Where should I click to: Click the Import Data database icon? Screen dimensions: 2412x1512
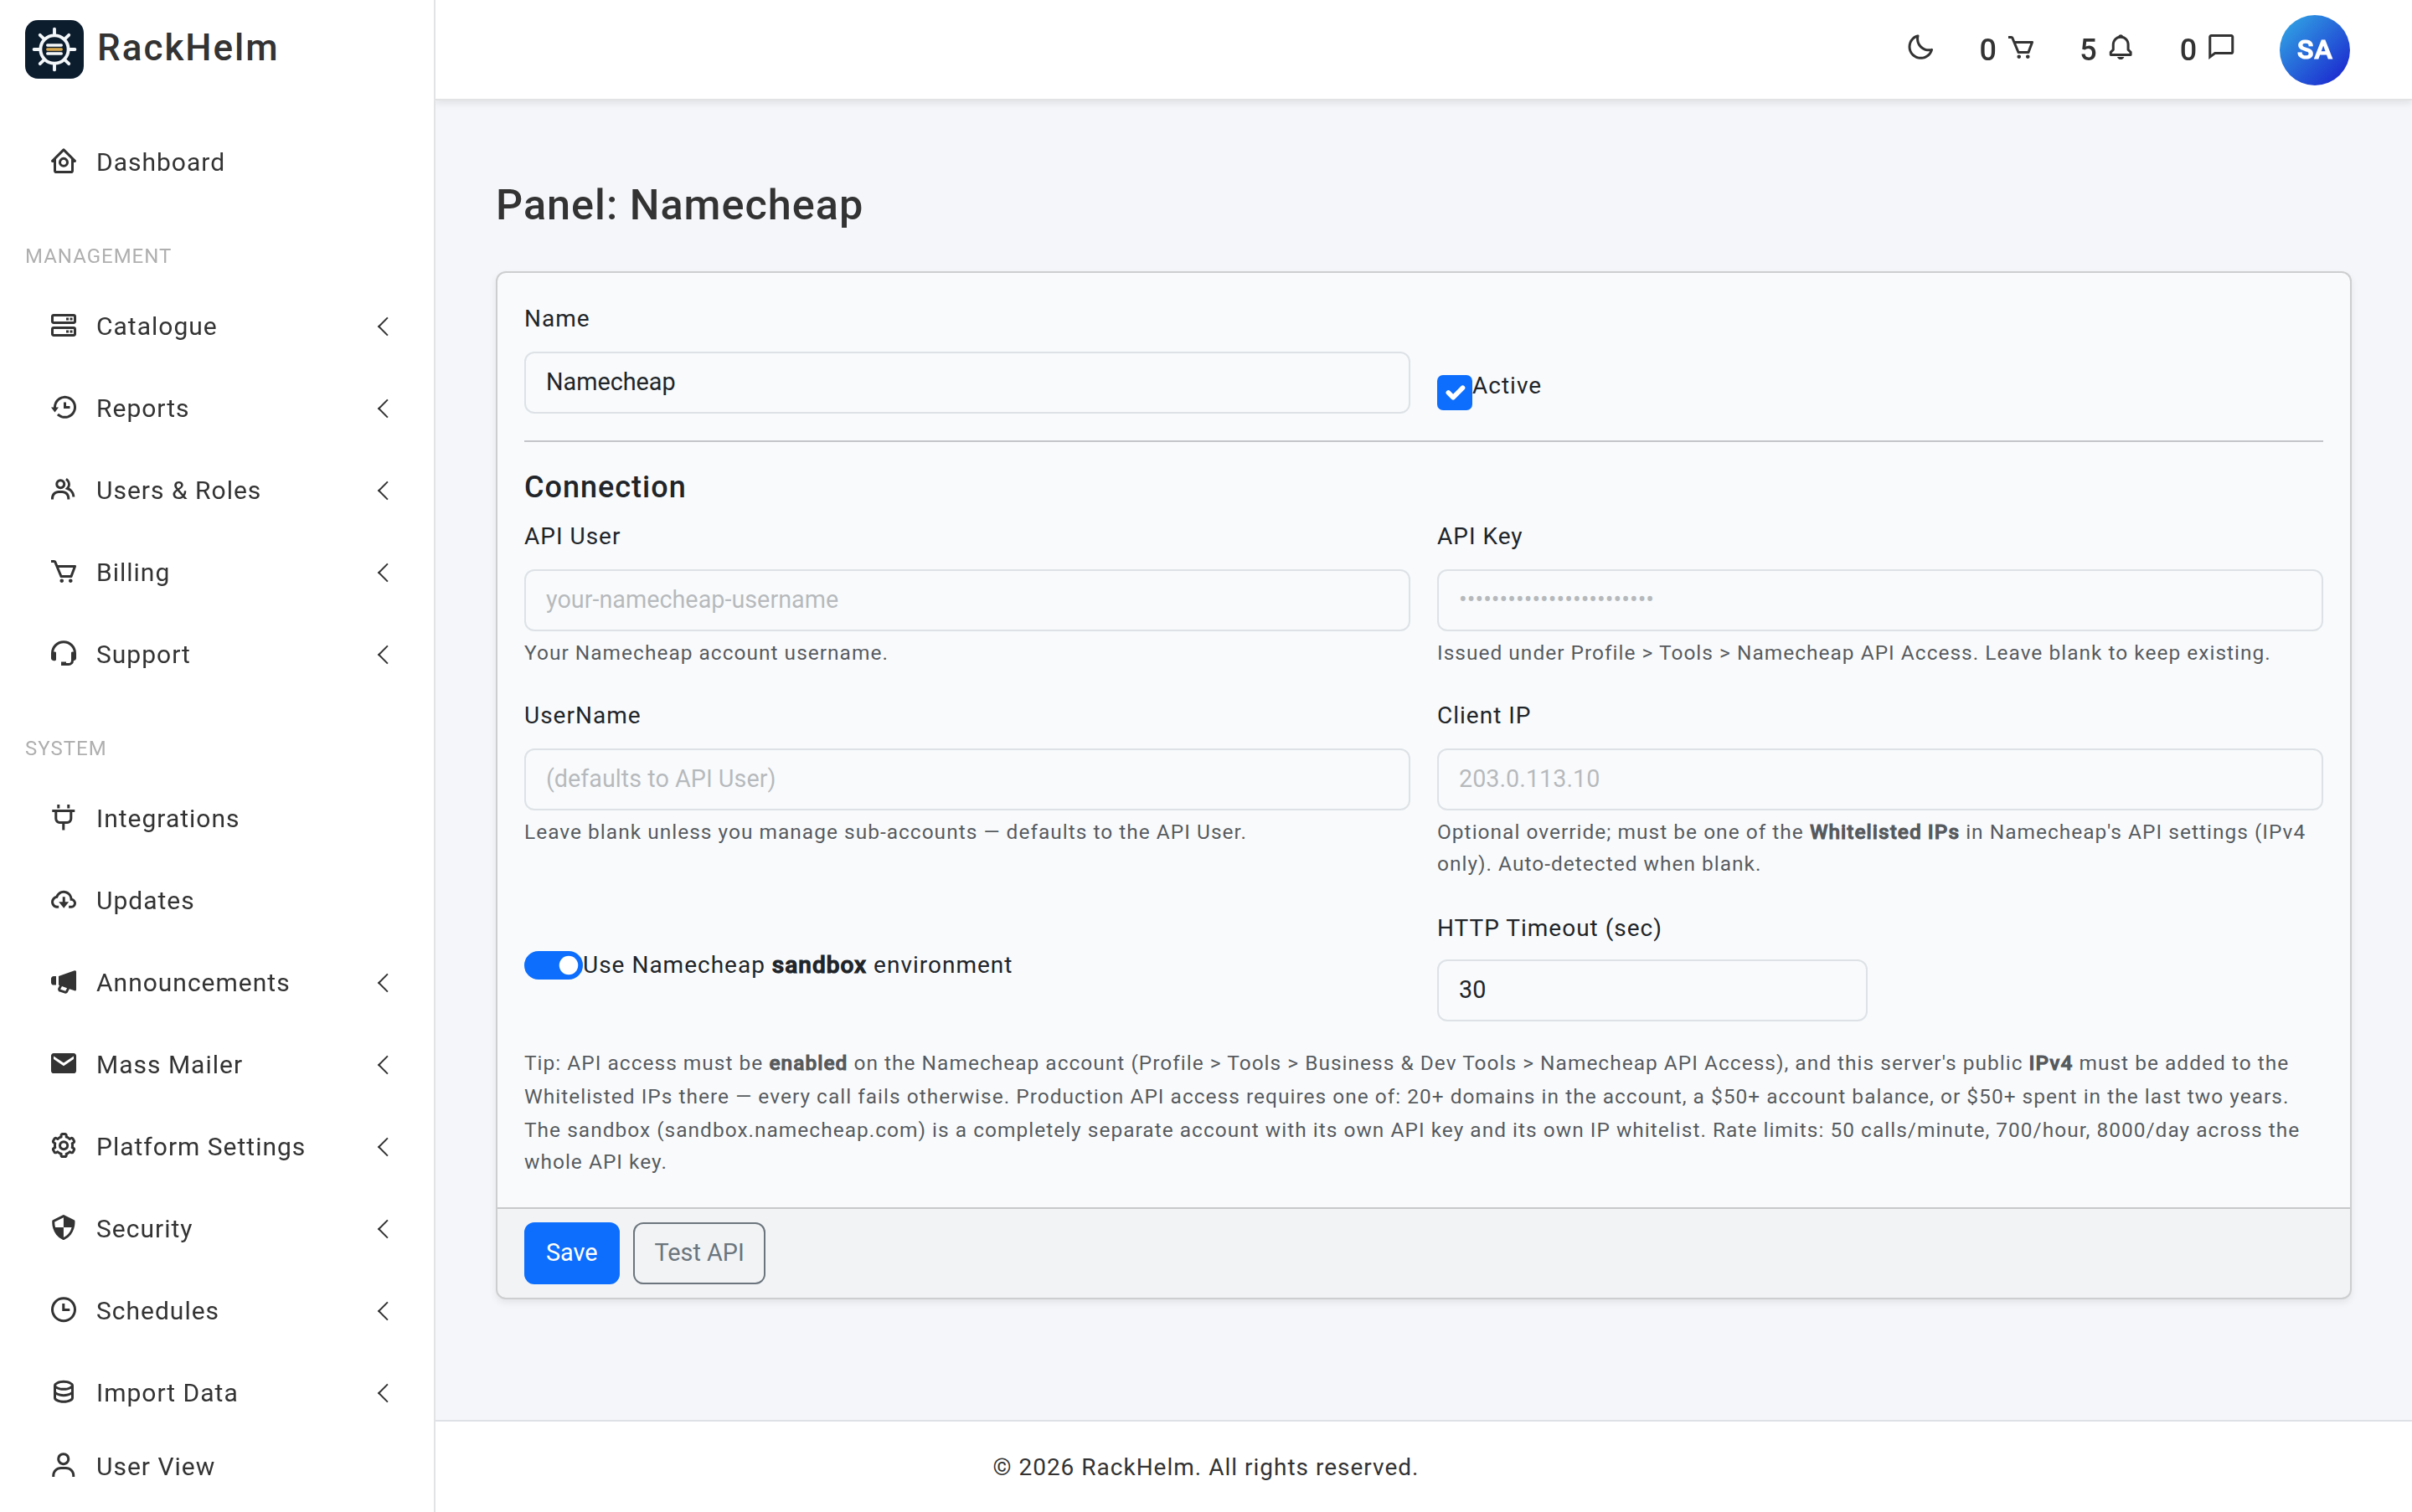coord(64,1392)
